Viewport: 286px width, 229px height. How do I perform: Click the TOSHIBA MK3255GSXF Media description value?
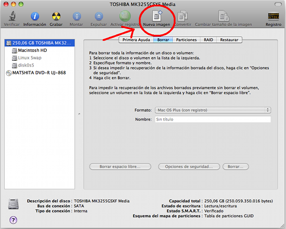pyautogui.click(x=101, y=201)
